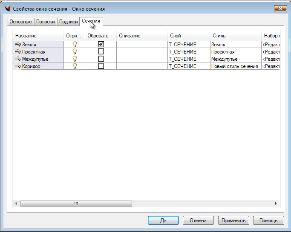
Task: Uncheck the Обрезать checkbox for Земля
Action: coord(101,44)
